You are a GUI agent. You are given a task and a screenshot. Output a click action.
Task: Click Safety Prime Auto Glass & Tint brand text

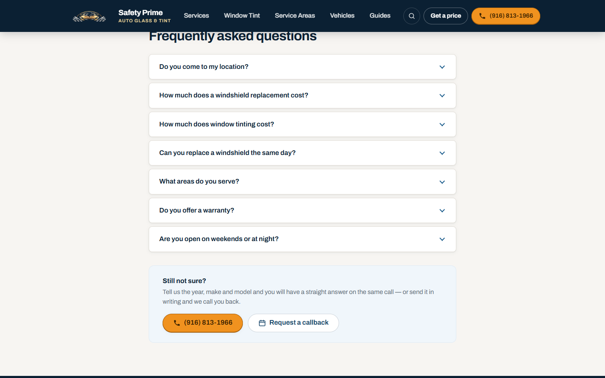pyautogui.click(x=145, y=16)
